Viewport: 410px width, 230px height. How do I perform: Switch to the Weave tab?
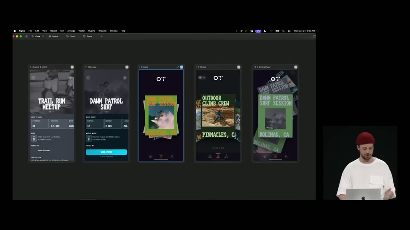(53, 36)
